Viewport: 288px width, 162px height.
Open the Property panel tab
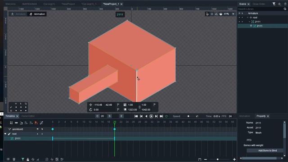(261, 116)
